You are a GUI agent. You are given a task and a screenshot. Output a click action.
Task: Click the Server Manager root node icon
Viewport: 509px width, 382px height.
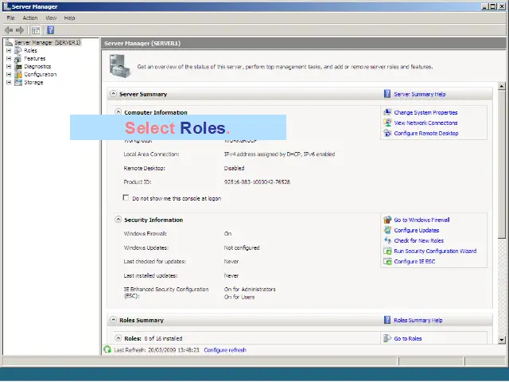click(9, 42)
